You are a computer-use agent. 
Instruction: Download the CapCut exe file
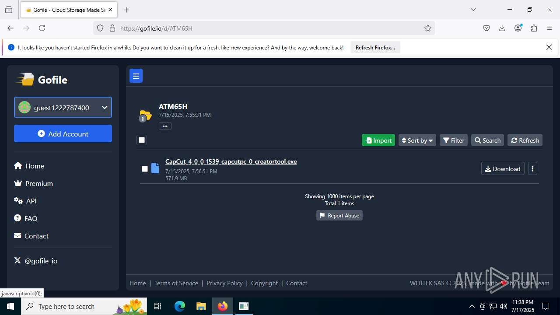click(503, 169)
